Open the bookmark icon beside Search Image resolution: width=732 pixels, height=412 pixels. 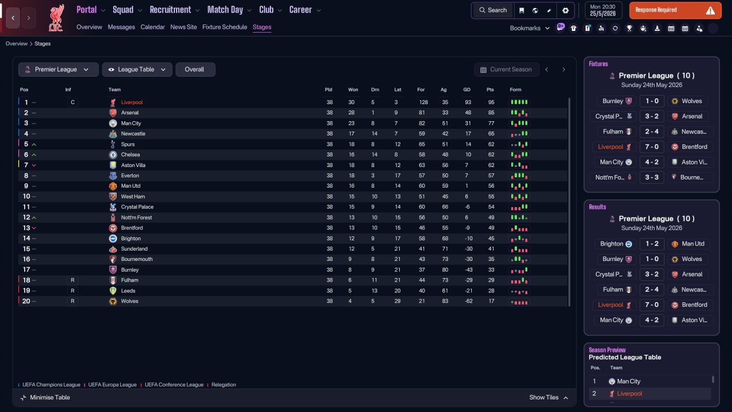coord(522,10)
